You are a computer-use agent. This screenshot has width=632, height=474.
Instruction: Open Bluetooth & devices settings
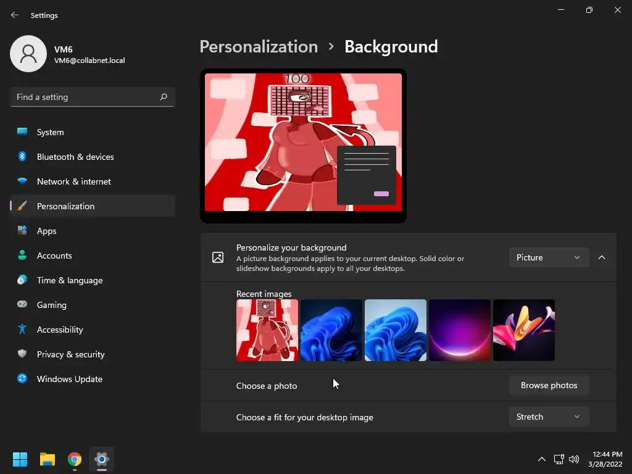pyautogui.click(x=93, y=157)
